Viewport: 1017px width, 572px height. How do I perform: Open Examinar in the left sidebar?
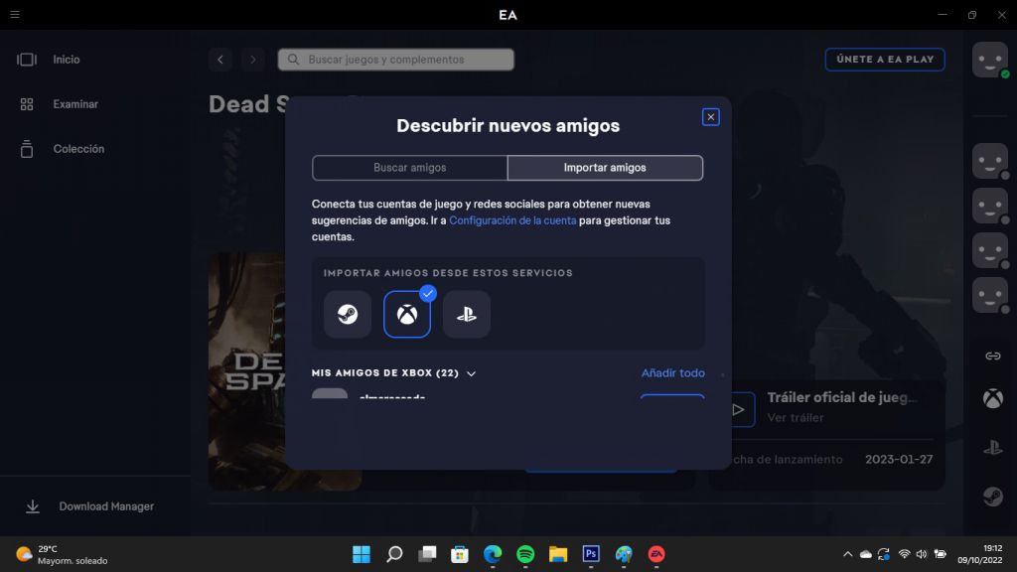(x=74, y=103)
